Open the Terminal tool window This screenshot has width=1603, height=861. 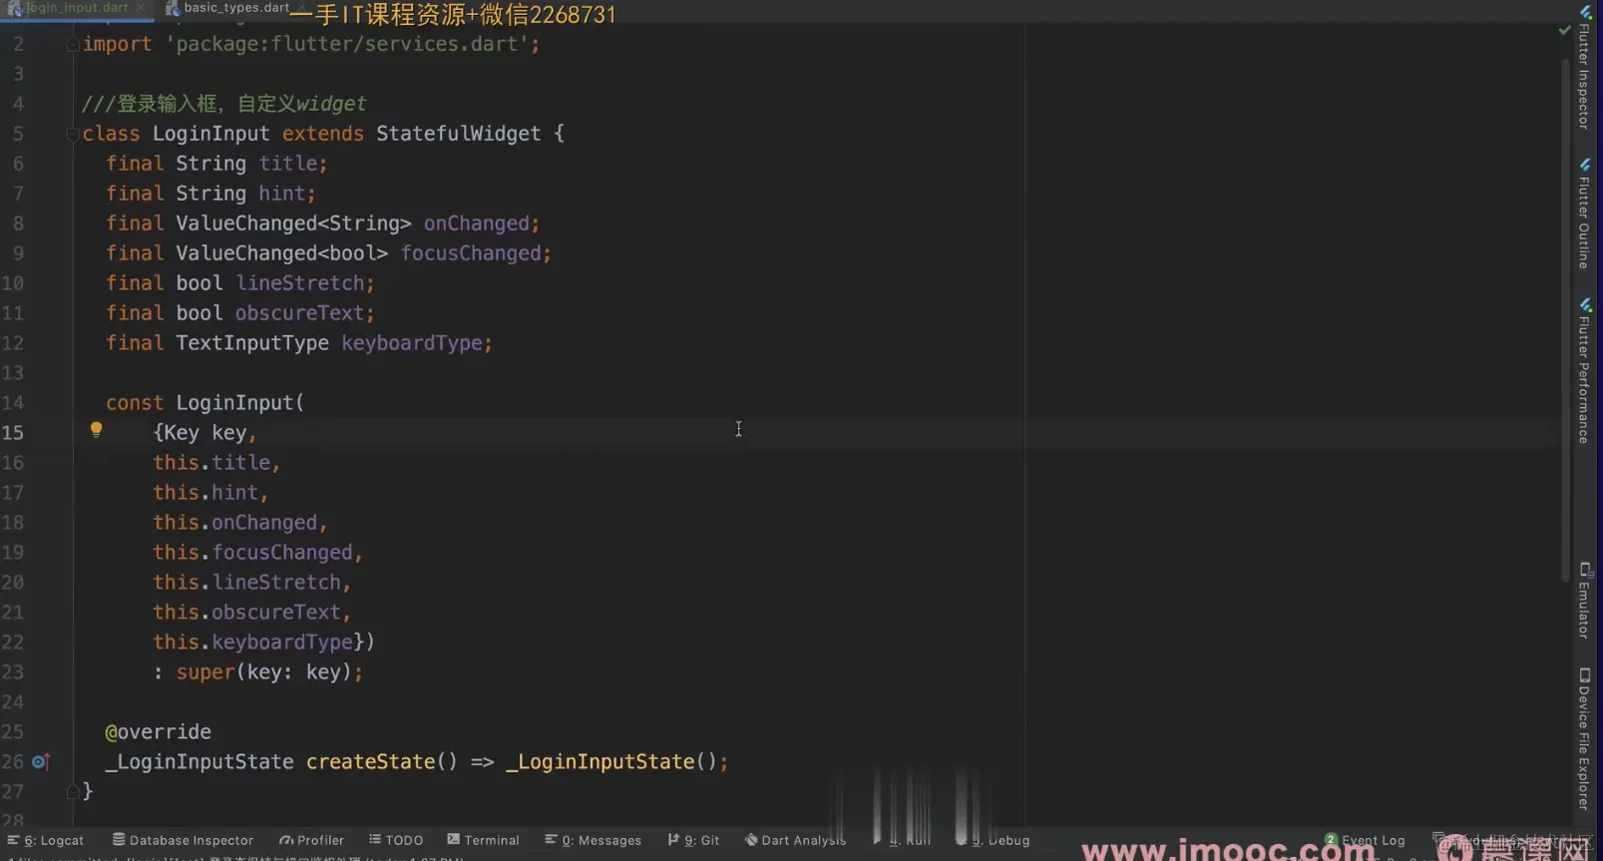pos(484,840)
